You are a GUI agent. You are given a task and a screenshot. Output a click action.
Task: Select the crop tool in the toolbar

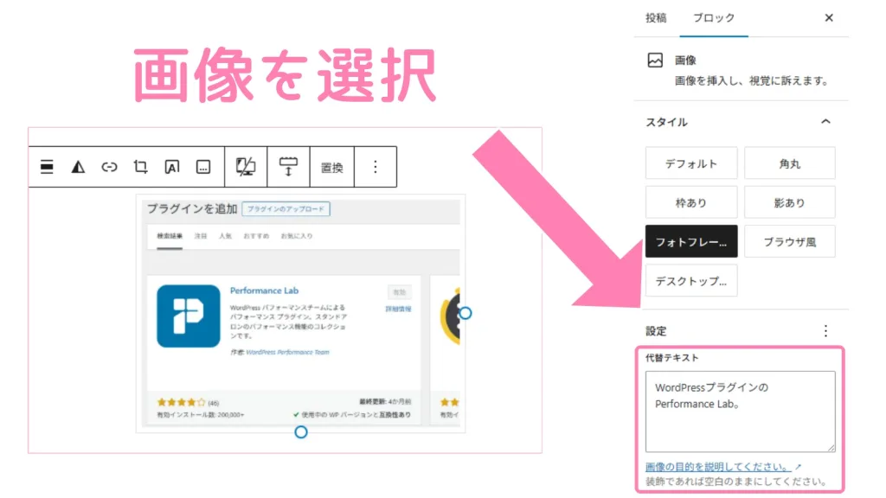(140, 166)
